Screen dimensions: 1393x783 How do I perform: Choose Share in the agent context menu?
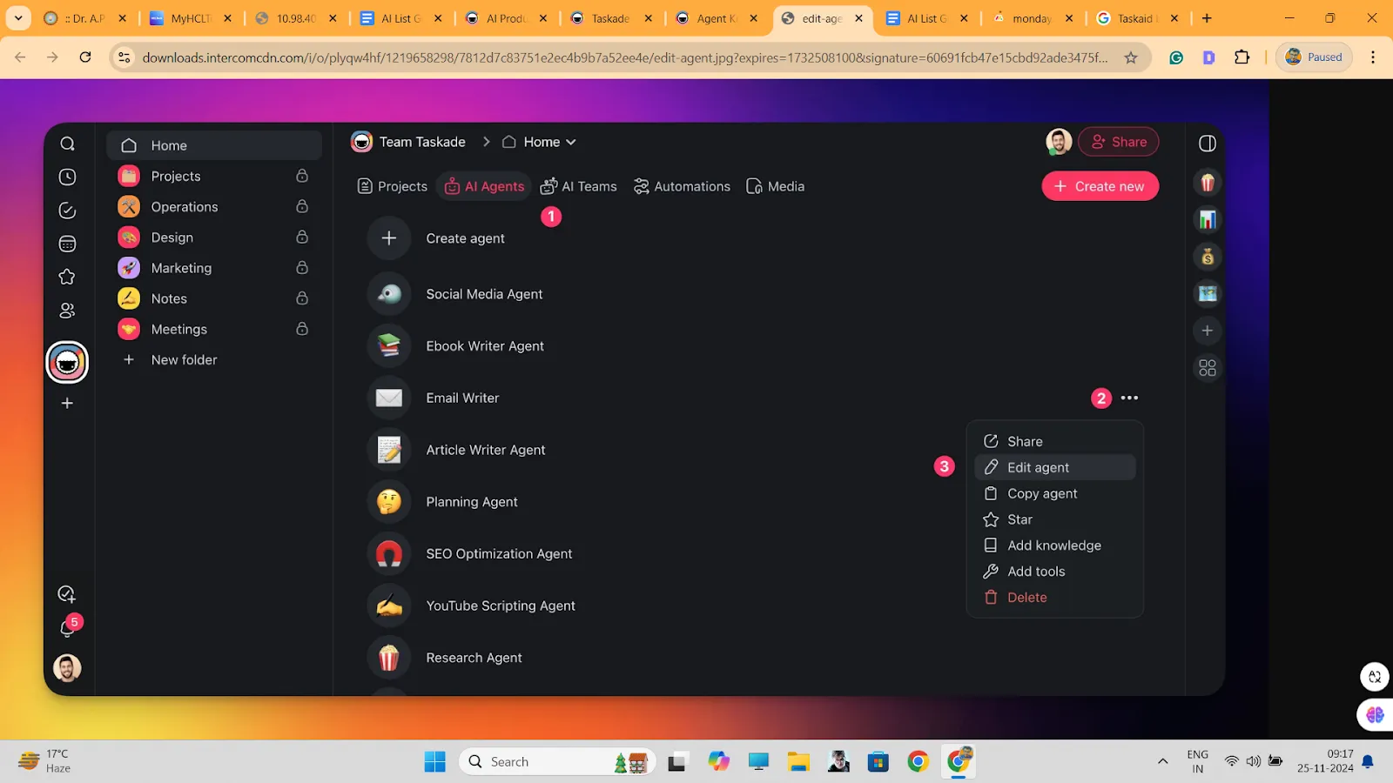click(x=1055, y=442)
